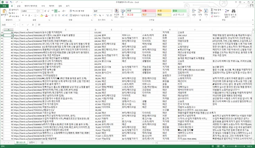Open Format as Table icon
Viewport: 255px width, 148px height.
tap(123, 11)
